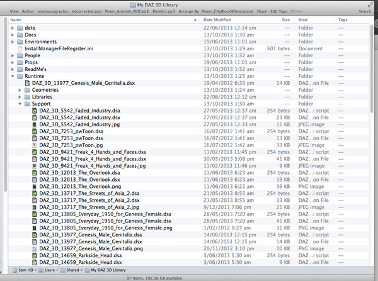The width and height of the screenshot is (378, 281).
Task: Click the data folder icon
Action: (x=20, y=28)
